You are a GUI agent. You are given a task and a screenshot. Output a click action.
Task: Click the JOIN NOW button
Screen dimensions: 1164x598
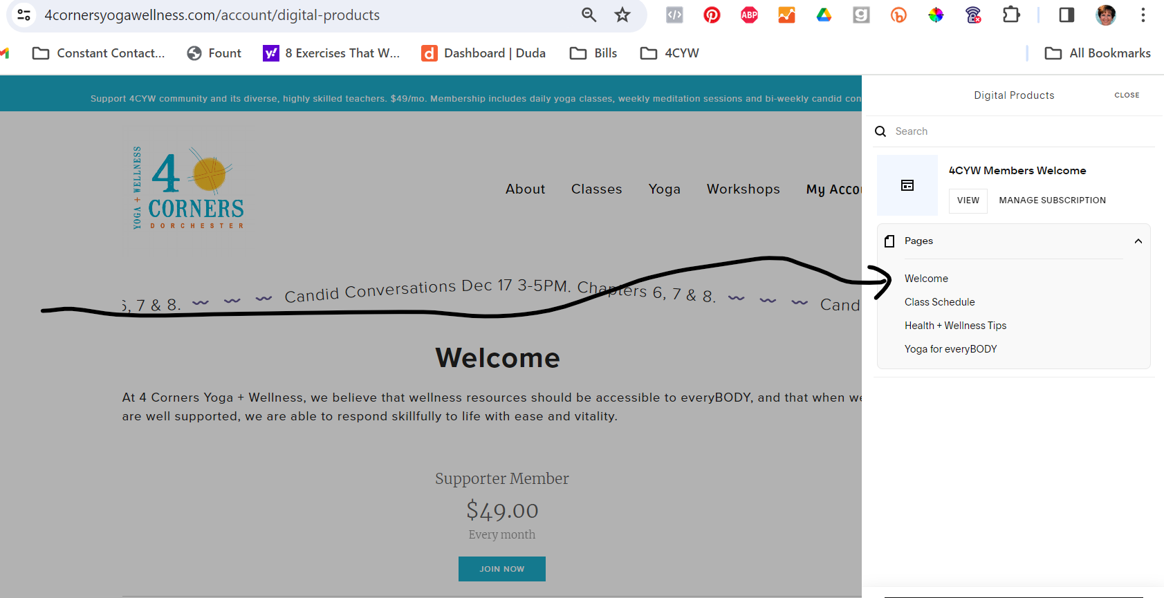(x=502, y=569)
